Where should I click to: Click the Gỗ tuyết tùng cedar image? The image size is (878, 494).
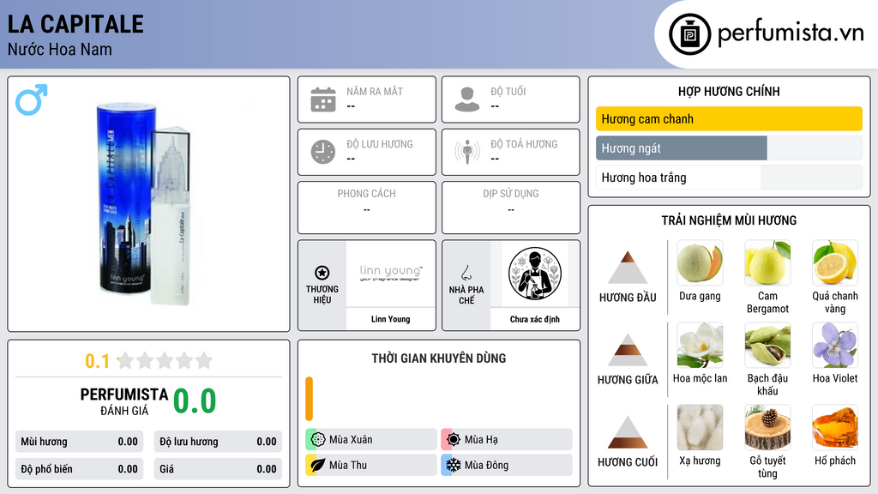(x=767, y=427)
